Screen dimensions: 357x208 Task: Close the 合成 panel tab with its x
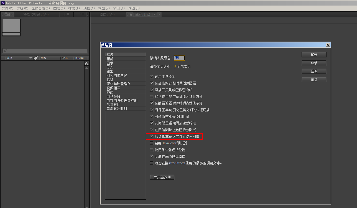[159, 14]
